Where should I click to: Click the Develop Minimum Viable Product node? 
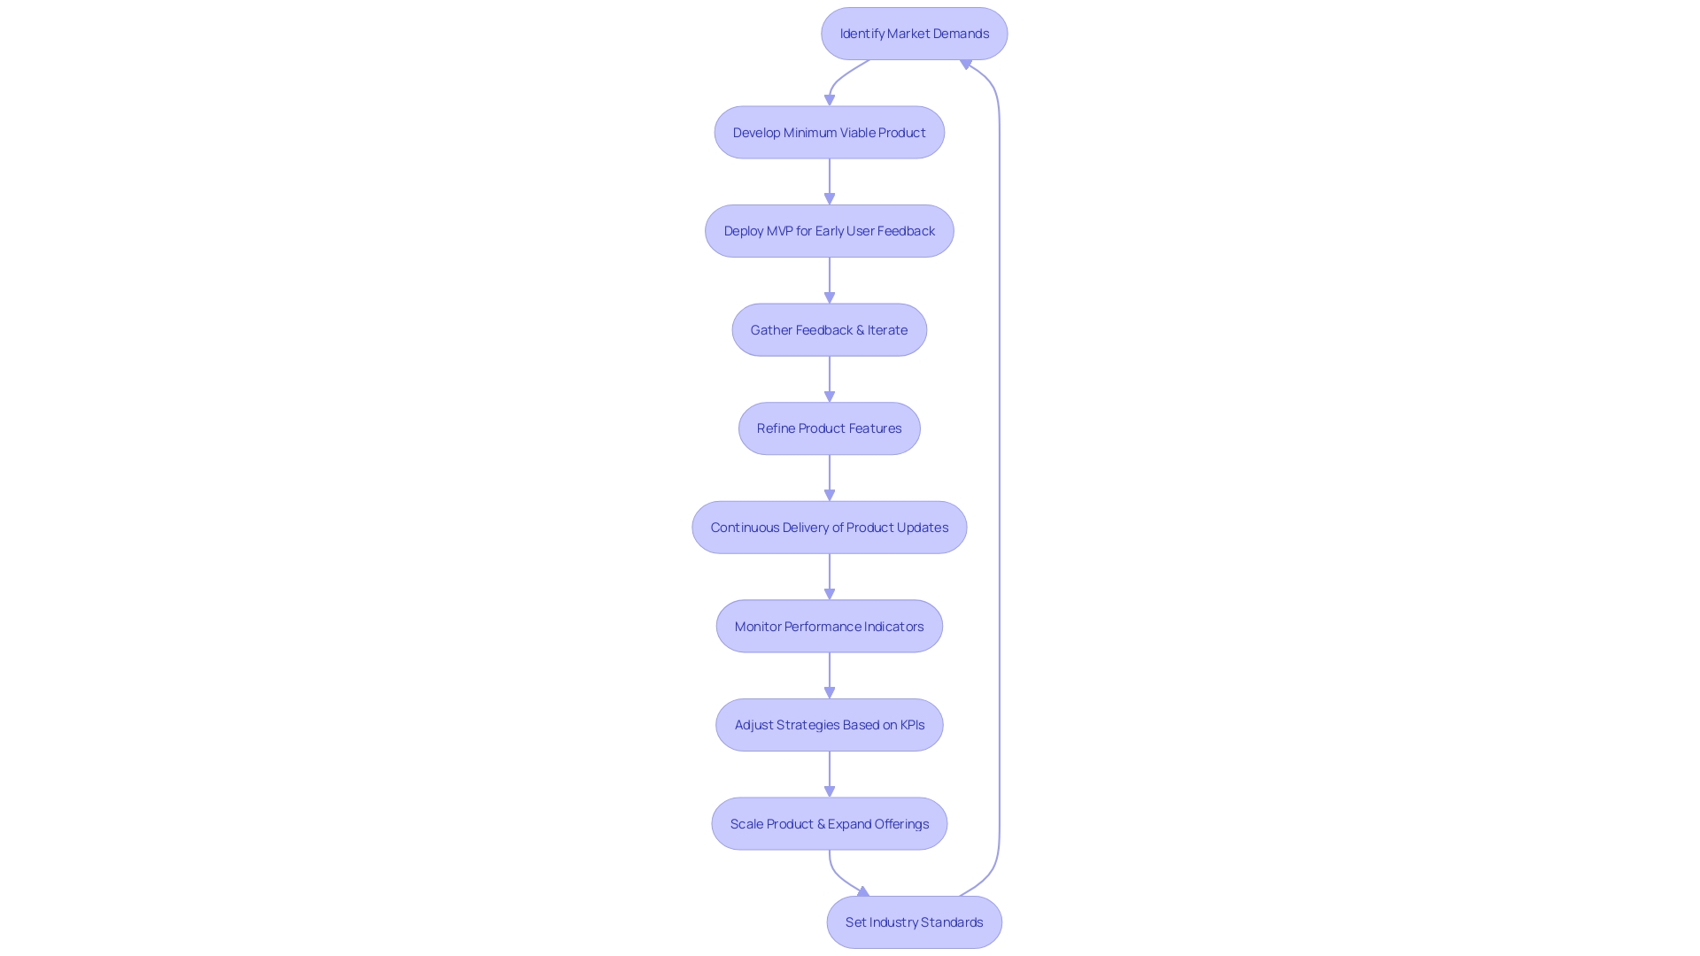click(x=829, y=132)
